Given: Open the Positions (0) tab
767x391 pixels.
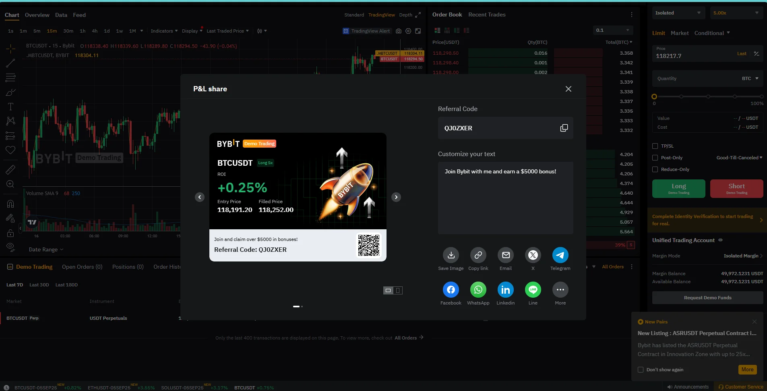Looking at the screenshot, I should click(x=128, y=267).
